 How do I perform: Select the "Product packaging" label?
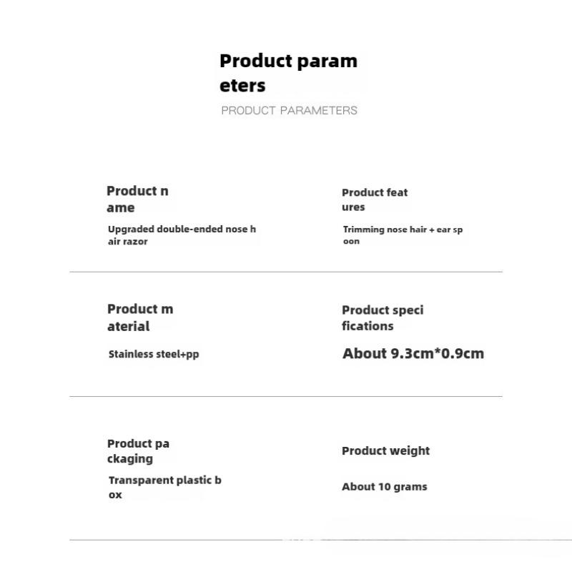pos(138,451)
